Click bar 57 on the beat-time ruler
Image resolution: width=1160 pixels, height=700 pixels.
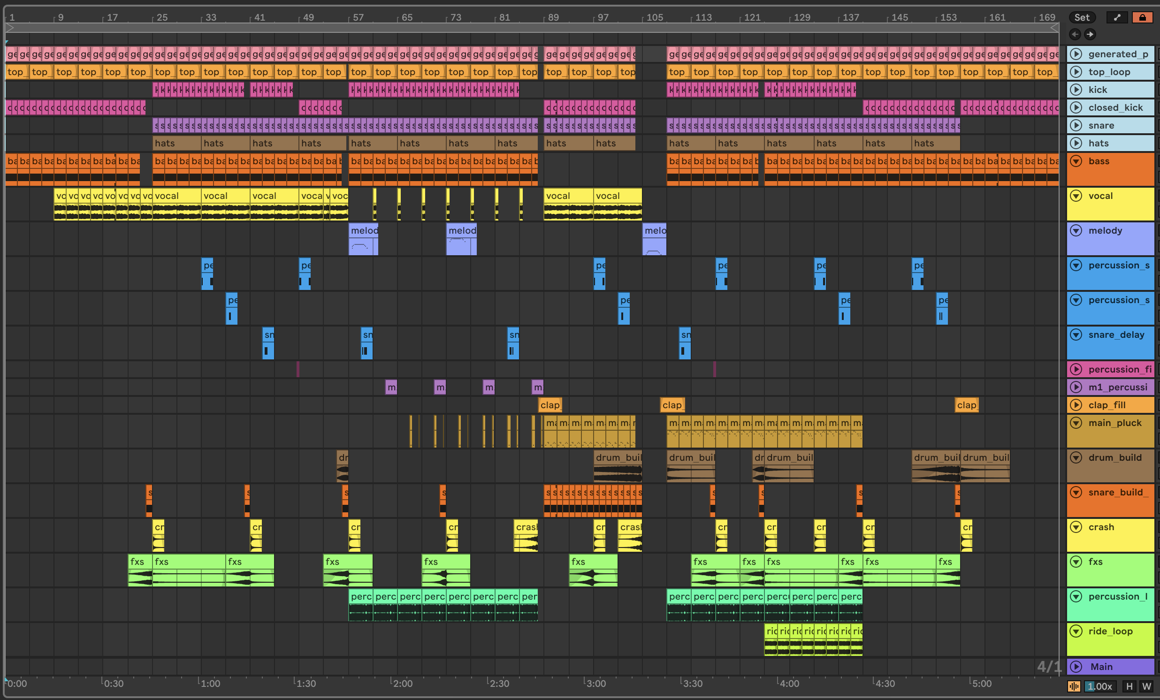[x=358, y=17]
